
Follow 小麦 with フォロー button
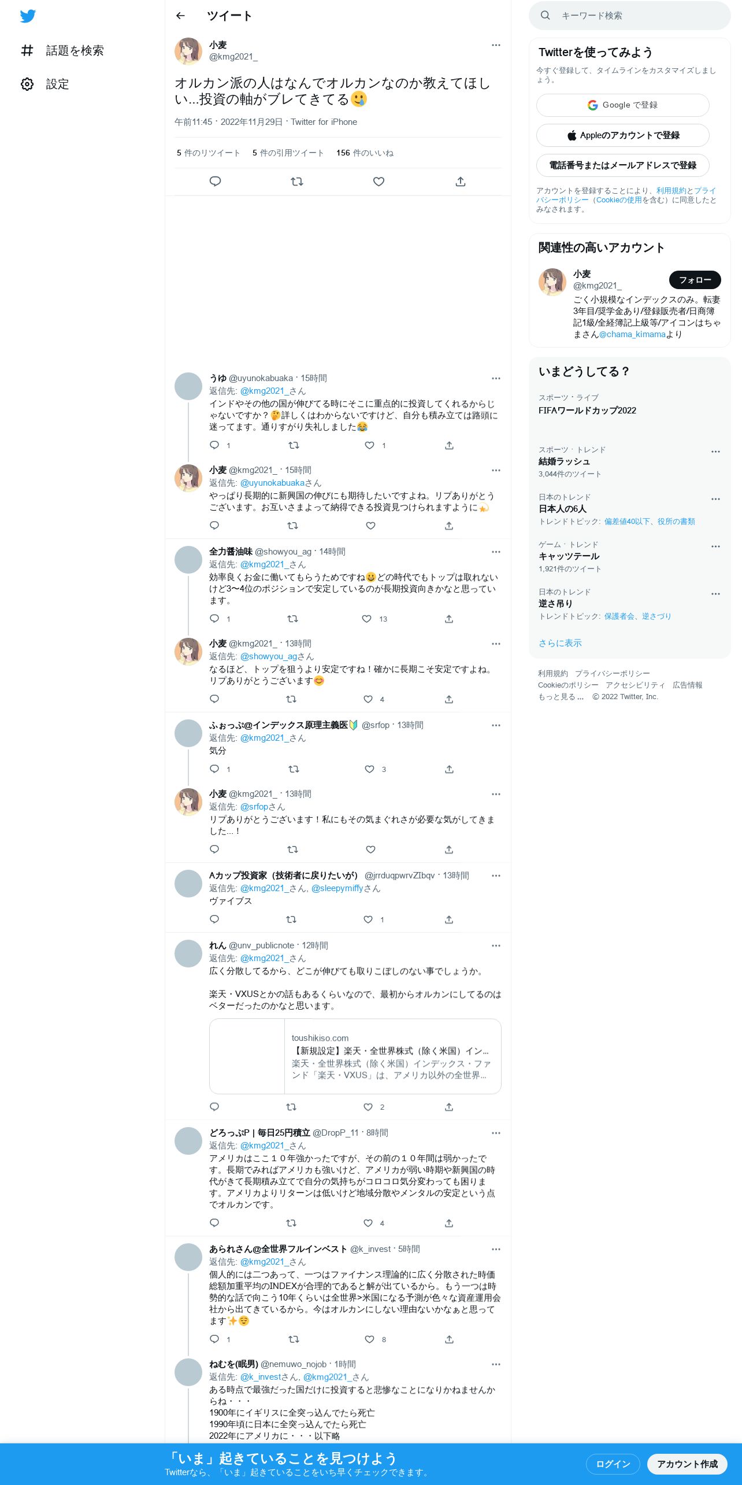click(695, 280)
